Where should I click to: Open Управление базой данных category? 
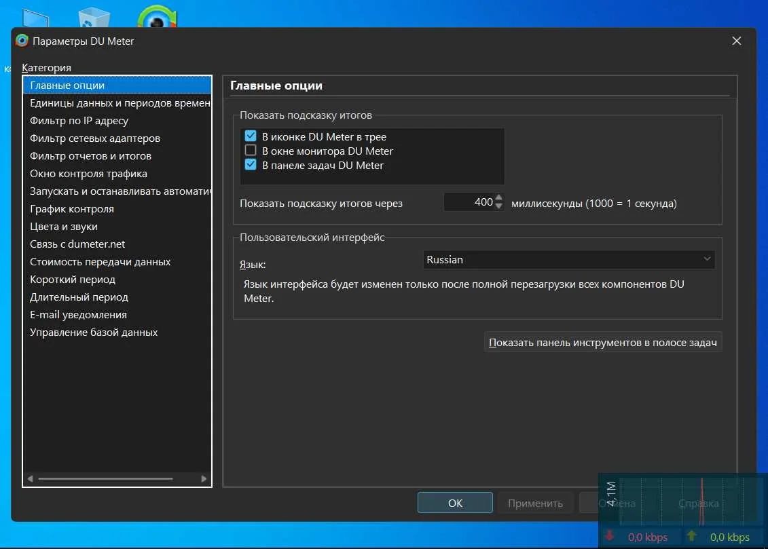[117, 332]
